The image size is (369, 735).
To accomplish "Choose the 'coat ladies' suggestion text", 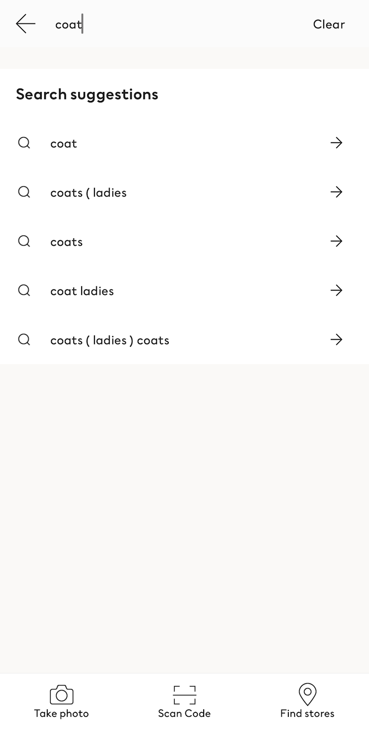I will point(82,291).
